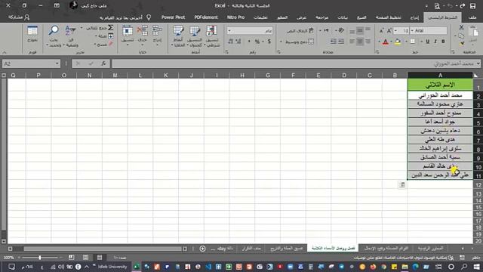
Task: Select column M header
Action: tap(115, 76)
